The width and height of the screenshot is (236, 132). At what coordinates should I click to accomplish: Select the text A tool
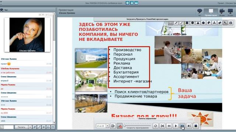[214, 23]
